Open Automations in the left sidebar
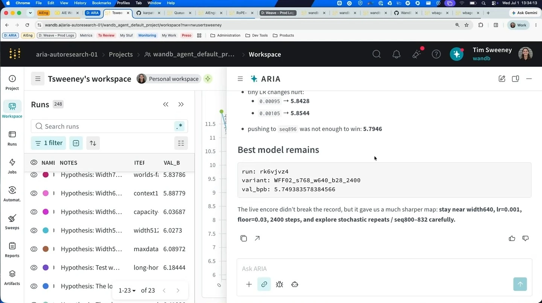The image size is (542, 303). tap(12, 194)
